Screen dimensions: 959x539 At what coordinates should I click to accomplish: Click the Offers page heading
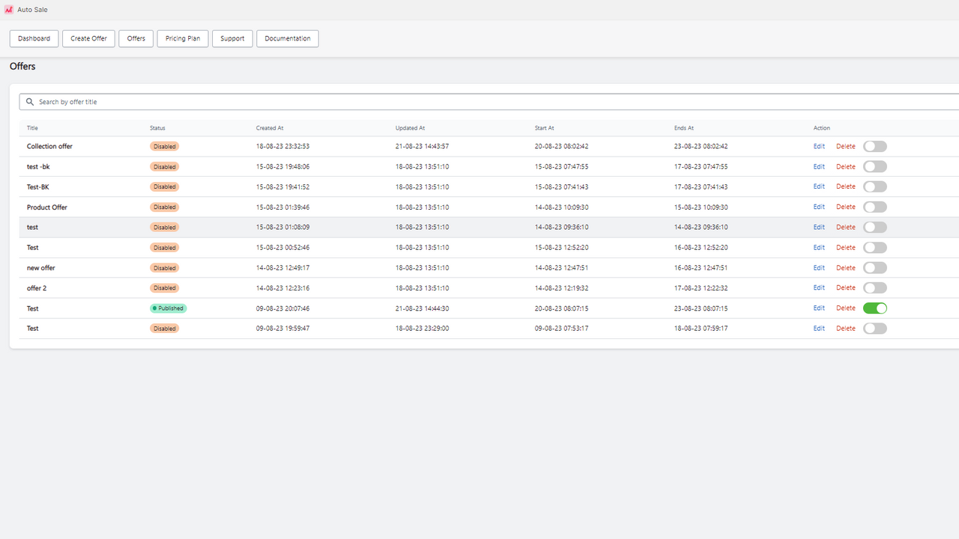[x=22, y=66]
